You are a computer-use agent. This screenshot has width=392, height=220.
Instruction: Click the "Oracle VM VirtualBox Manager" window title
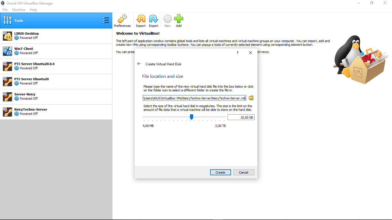pos(30,3)
